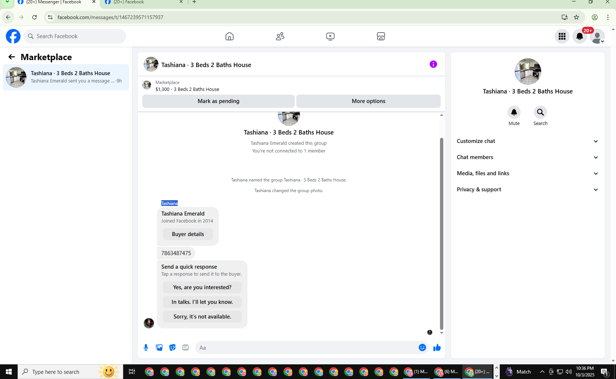
Task: Open the Friends icon in top navigation
Action: pyautogui.click(x=280, y=36)
